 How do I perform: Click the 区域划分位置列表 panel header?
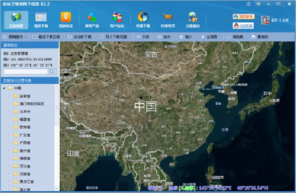(30, 81)
